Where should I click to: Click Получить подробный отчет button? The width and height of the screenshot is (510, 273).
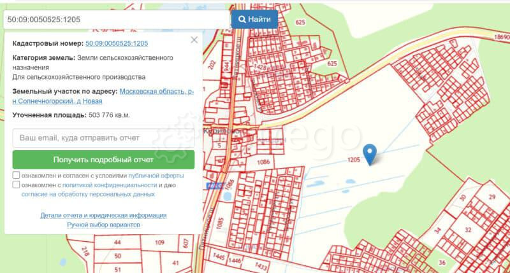point(103,160)
